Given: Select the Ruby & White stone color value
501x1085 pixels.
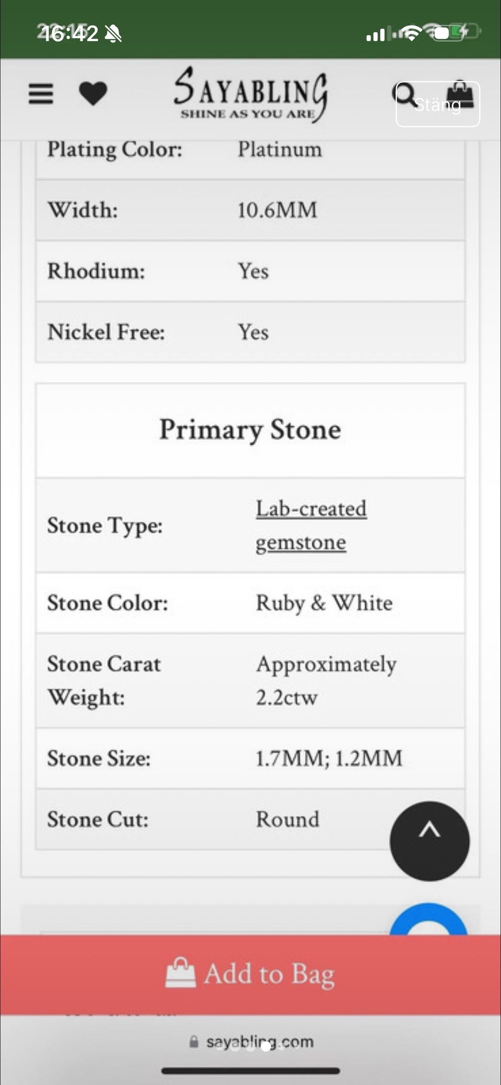Looking at the screenshot, I should (x=324, y=603).
